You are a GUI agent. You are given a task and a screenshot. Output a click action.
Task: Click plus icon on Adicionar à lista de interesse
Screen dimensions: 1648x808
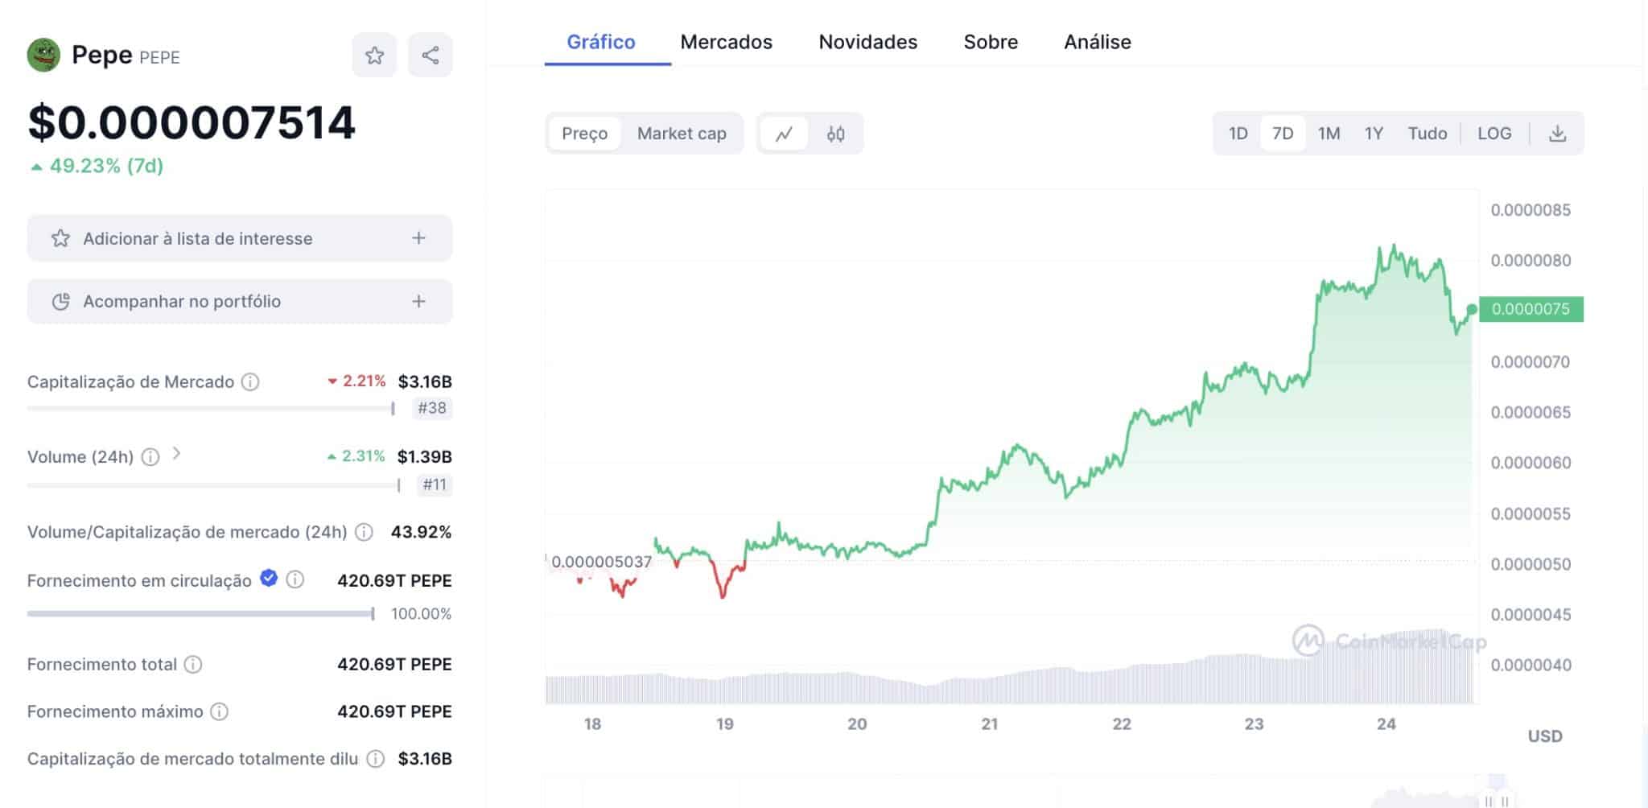[418, 238]
